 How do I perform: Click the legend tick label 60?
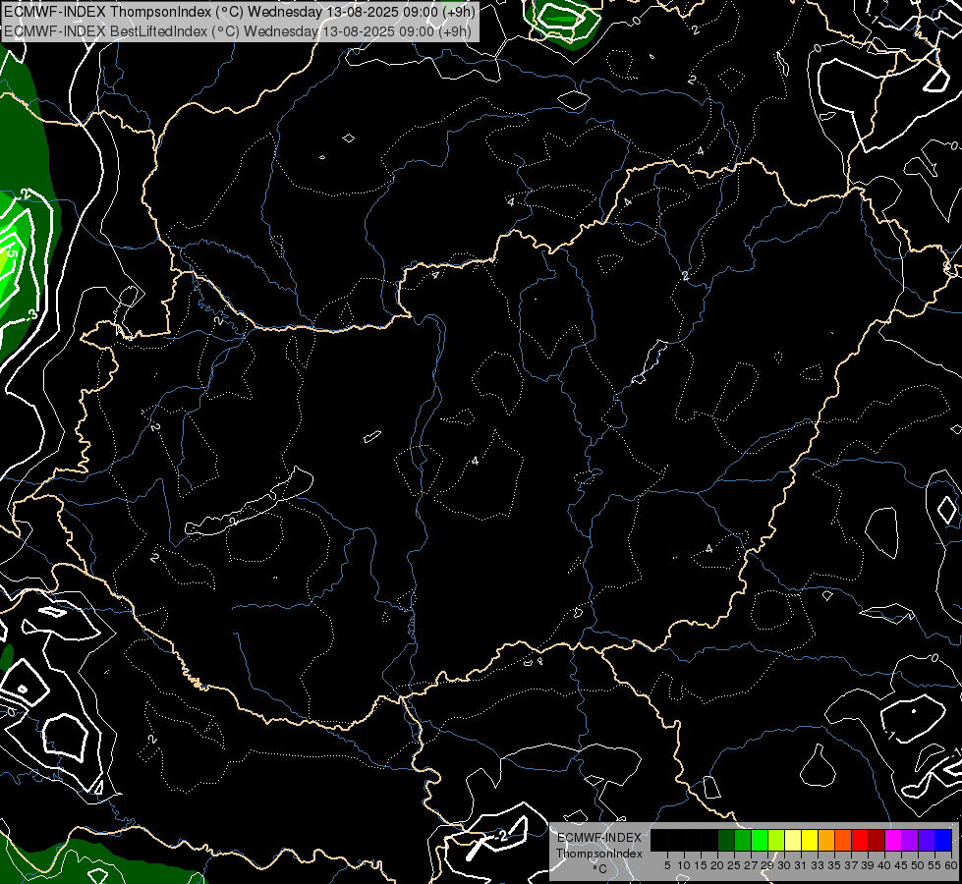(x=951, y=865)
